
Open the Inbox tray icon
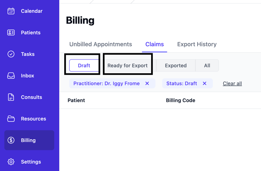tap(11, 76)
